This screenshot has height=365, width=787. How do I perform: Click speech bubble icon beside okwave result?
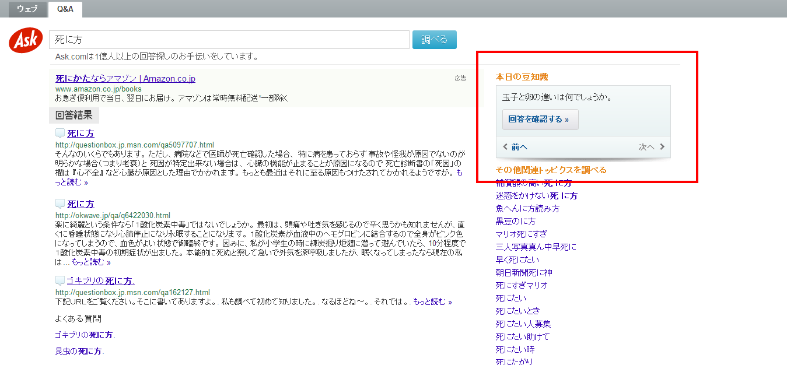(x=60, y=203)
